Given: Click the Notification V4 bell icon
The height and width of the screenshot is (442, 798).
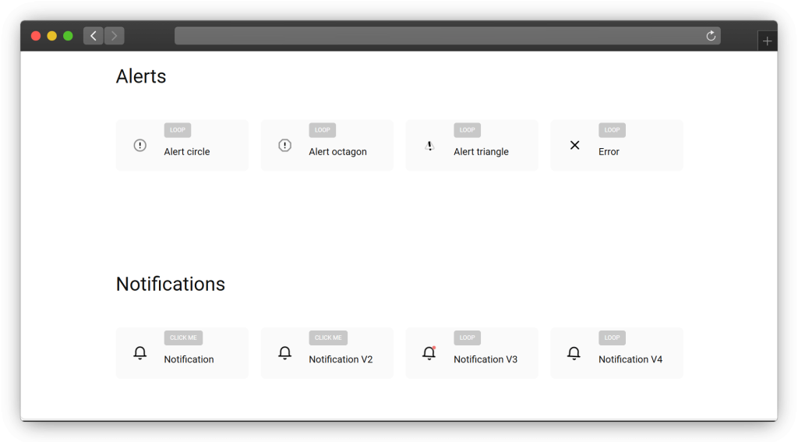Looking at the screenshot, I should tap(574, 353).
